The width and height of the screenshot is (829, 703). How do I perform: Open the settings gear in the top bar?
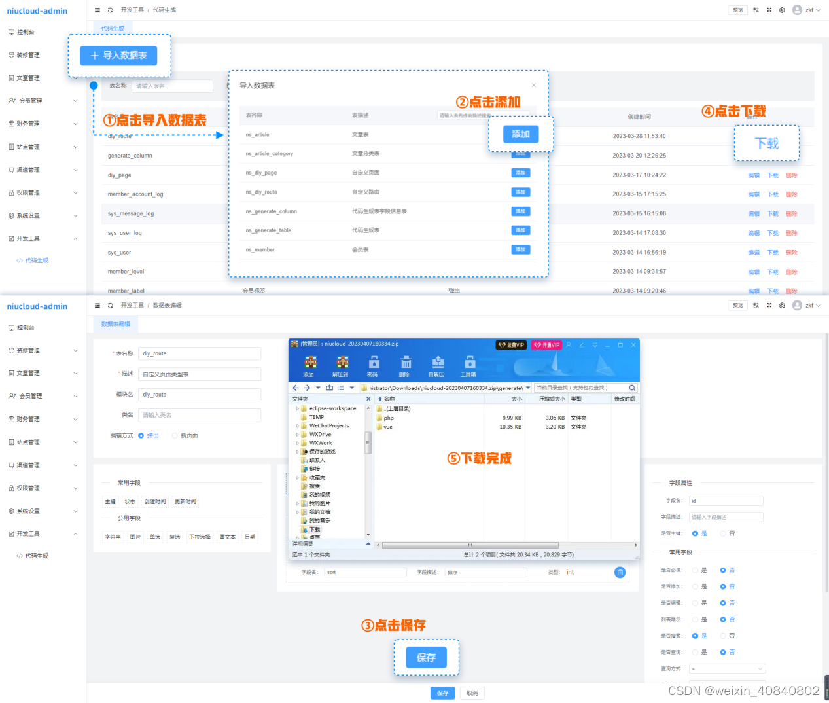pyautogui.click(x=781, y=10)
